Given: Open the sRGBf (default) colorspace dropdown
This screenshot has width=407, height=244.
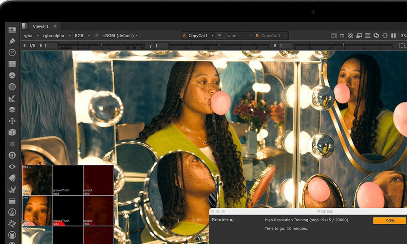Looking at the screenshot, I should 121,36.
